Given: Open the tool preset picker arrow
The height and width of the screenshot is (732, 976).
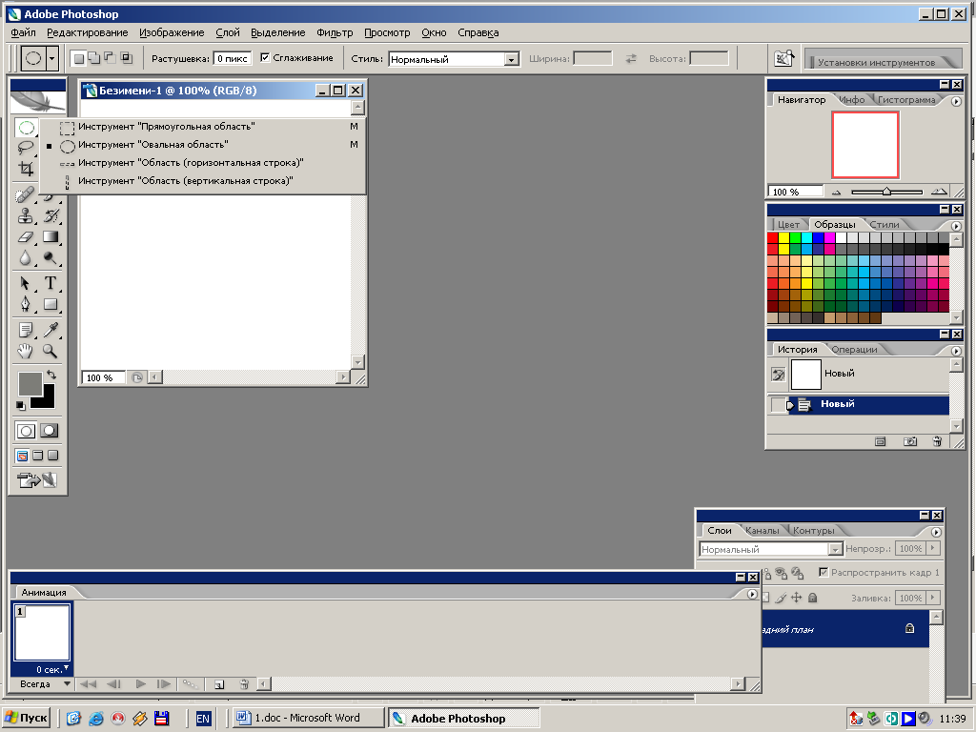Looking at the screenshot, I should tap(52, 59).
